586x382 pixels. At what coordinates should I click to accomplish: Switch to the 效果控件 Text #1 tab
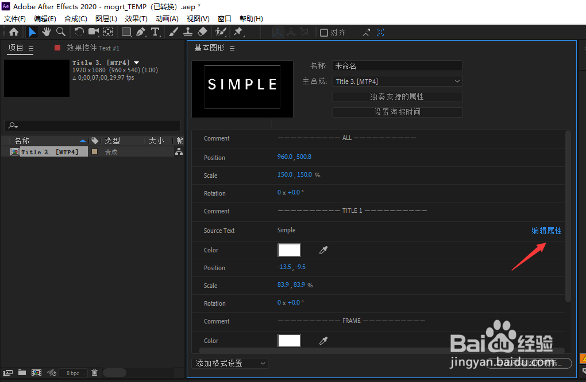coord(92,48)
